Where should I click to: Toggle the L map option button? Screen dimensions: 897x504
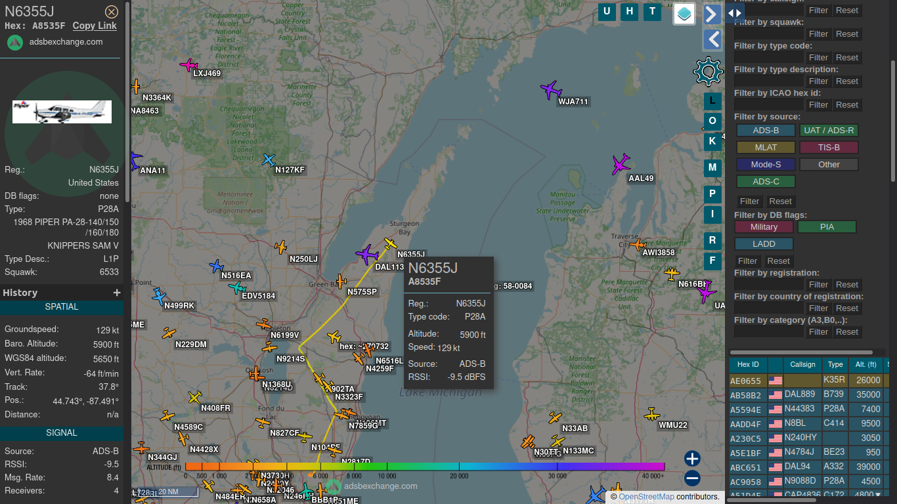(x=712, y=101)
